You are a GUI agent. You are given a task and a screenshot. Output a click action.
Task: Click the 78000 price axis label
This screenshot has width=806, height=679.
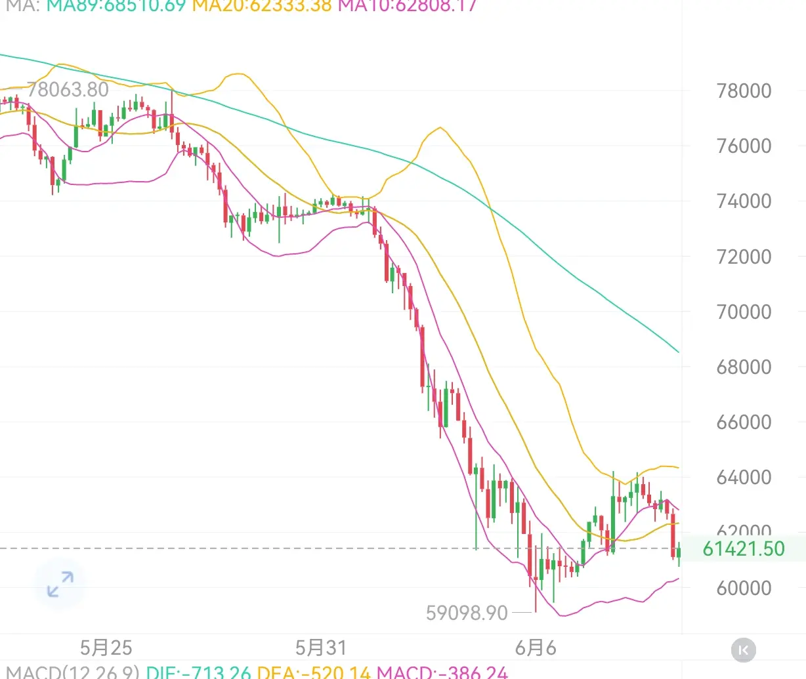tap(744, 91)
